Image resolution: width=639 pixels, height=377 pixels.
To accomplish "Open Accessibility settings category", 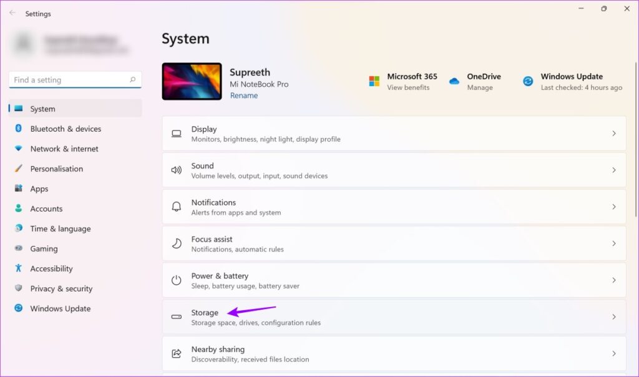I will [x=76, y=268].
